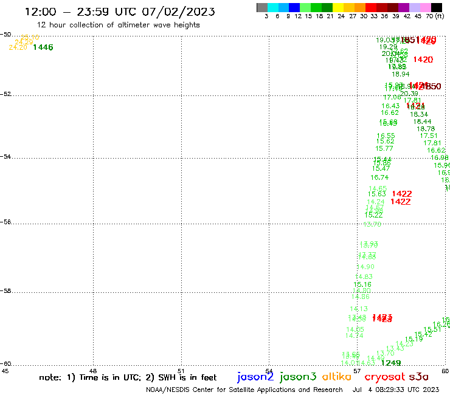Viewport: 450px width, 395px height.
Task: Click the jason3 satellite legend label
Action: coord(298,377)
